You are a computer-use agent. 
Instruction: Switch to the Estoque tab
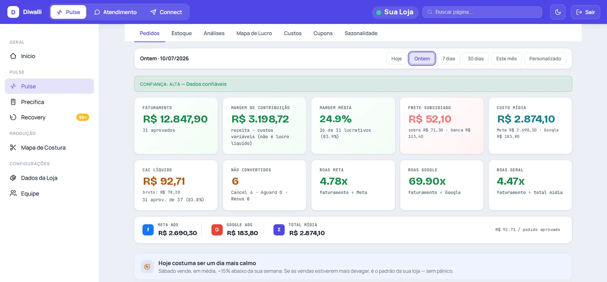click(182, 33)
